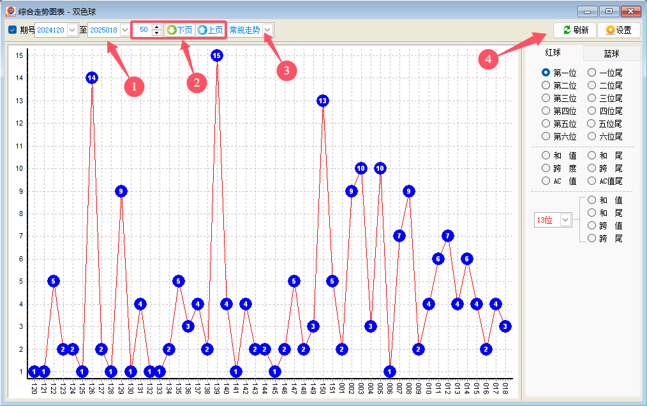Decrease page count with down spinner arrow
This screenshot has width=647, height=406.
click(x=156, y=33)
